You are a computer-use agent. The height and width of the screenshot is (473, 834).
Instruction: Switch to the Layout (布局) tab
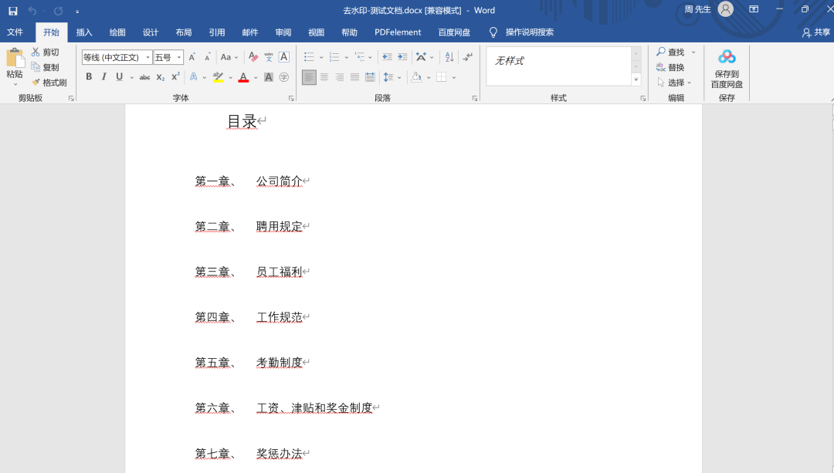tap(184, 32)
